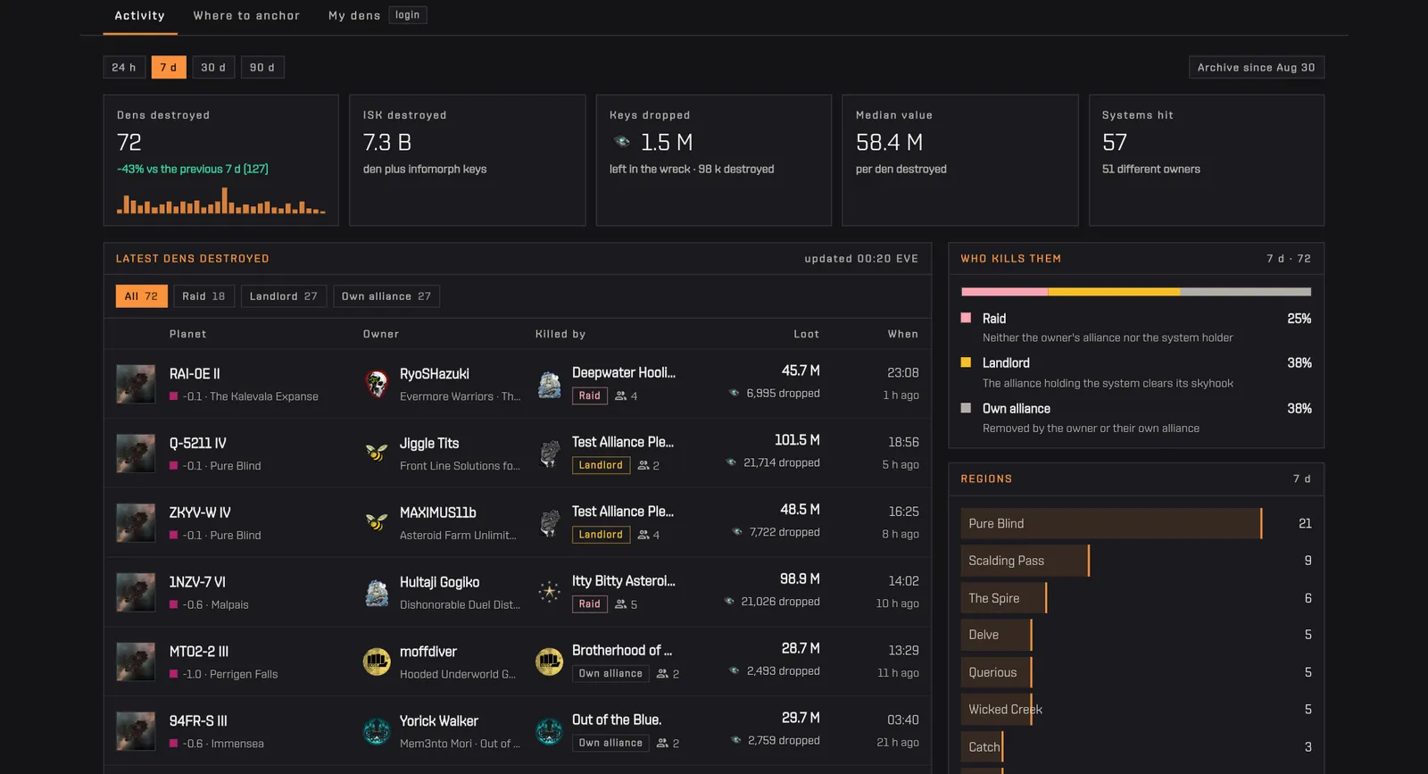The height and width of the screenshot is (774, 1428).
Task: Switch to the 30 d time range
Action: coord(213,68)
